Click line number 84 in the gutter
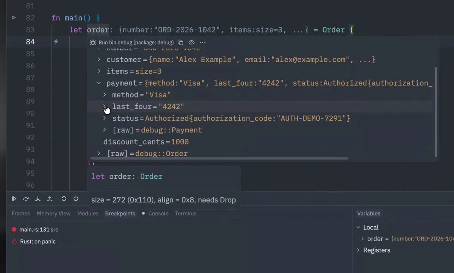The height and width of the screenshot is (273, 454). click(30, 42)
